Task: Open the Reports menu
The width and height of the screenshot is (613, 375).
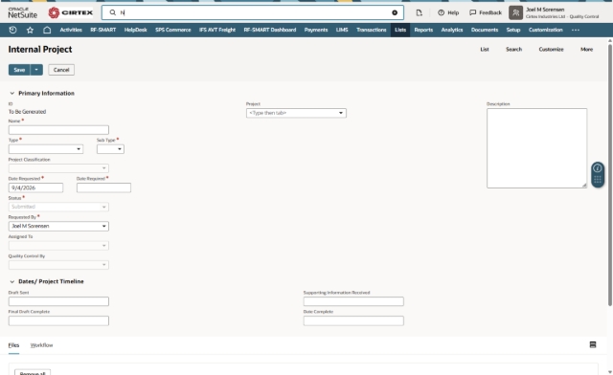Action: [x=423, y=30]
